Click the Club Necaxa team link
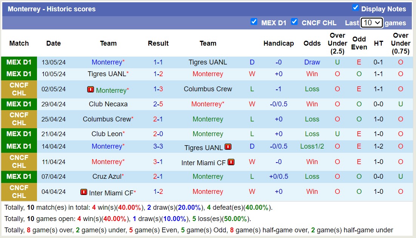Screen dimensions: 416x238 108,104
